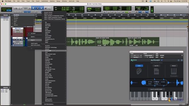Expand the FabFilter manufacturer submenu
This screenshot has width=189, height=106.
click(54, 61)
